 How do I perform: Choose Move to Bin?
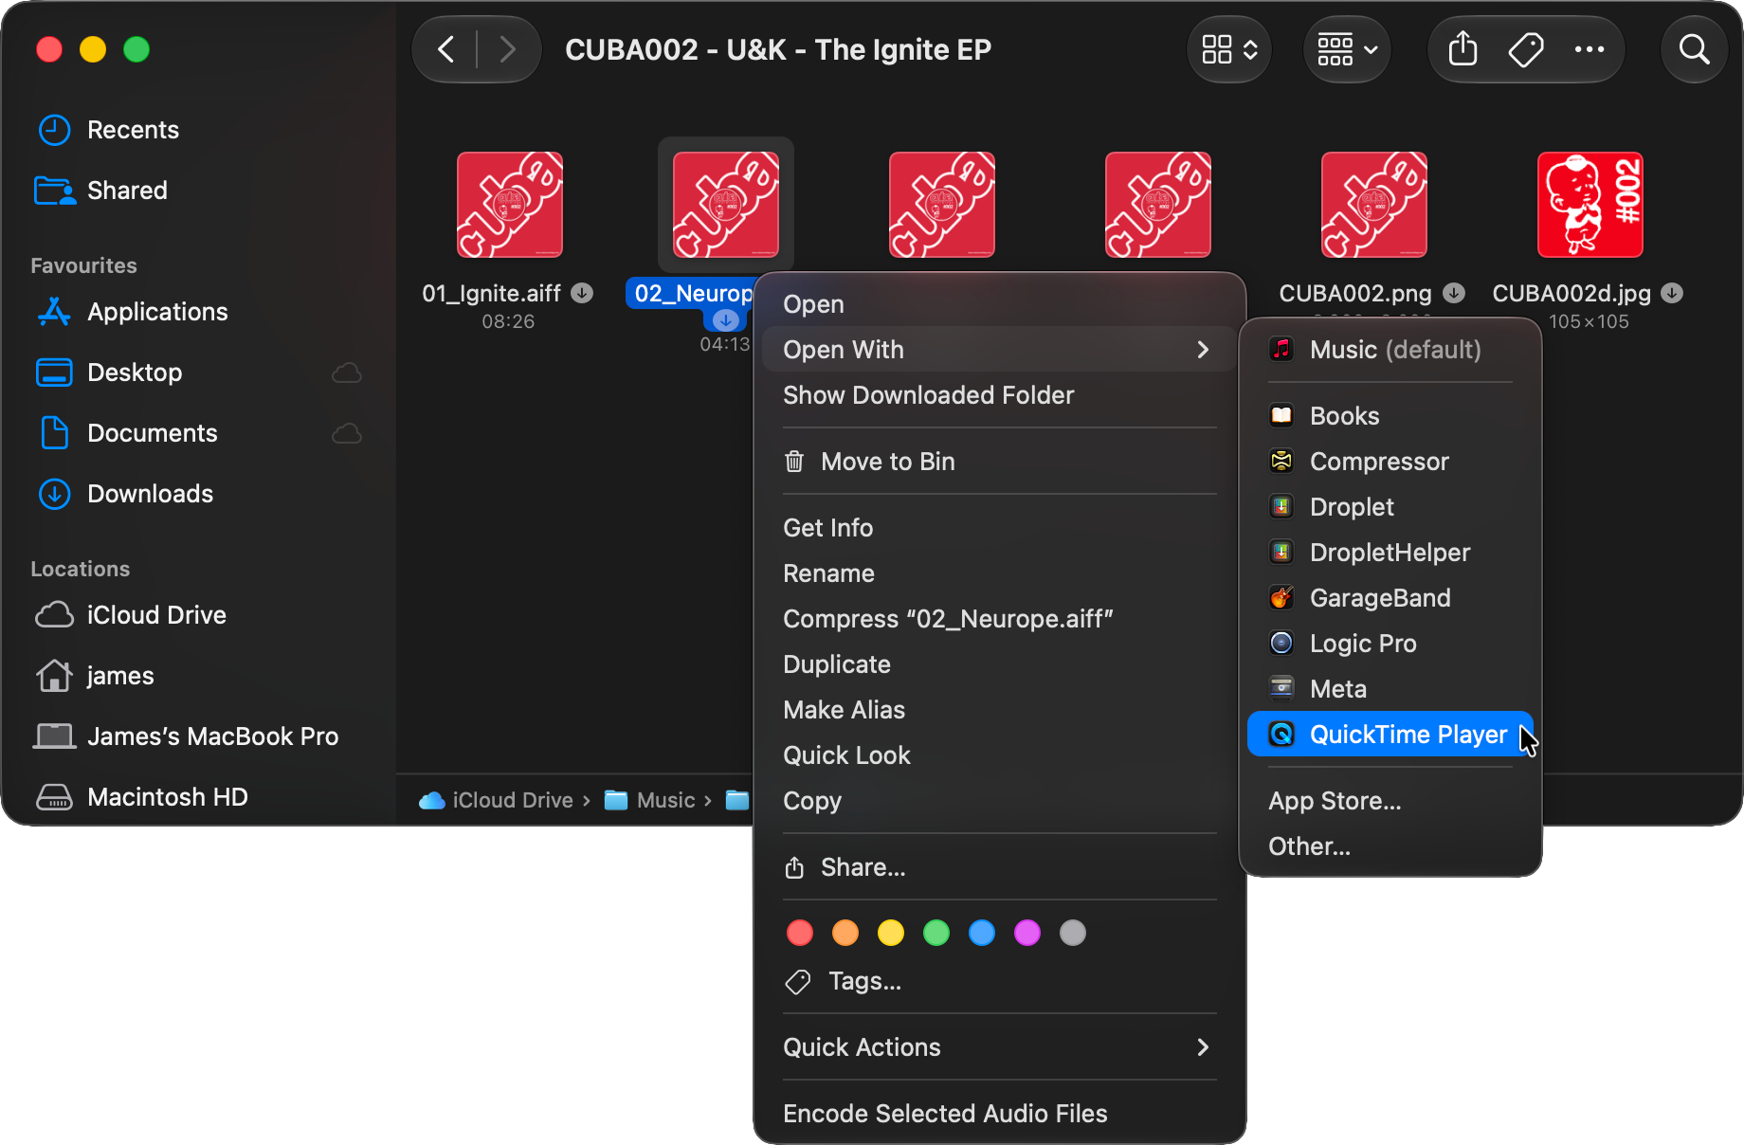pos(999,462)
